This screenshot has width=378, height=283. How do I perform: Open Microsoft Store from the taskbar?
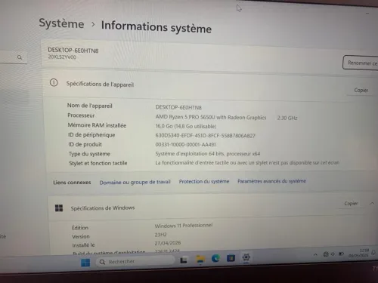pyautogui.click(x=231, y=258)
